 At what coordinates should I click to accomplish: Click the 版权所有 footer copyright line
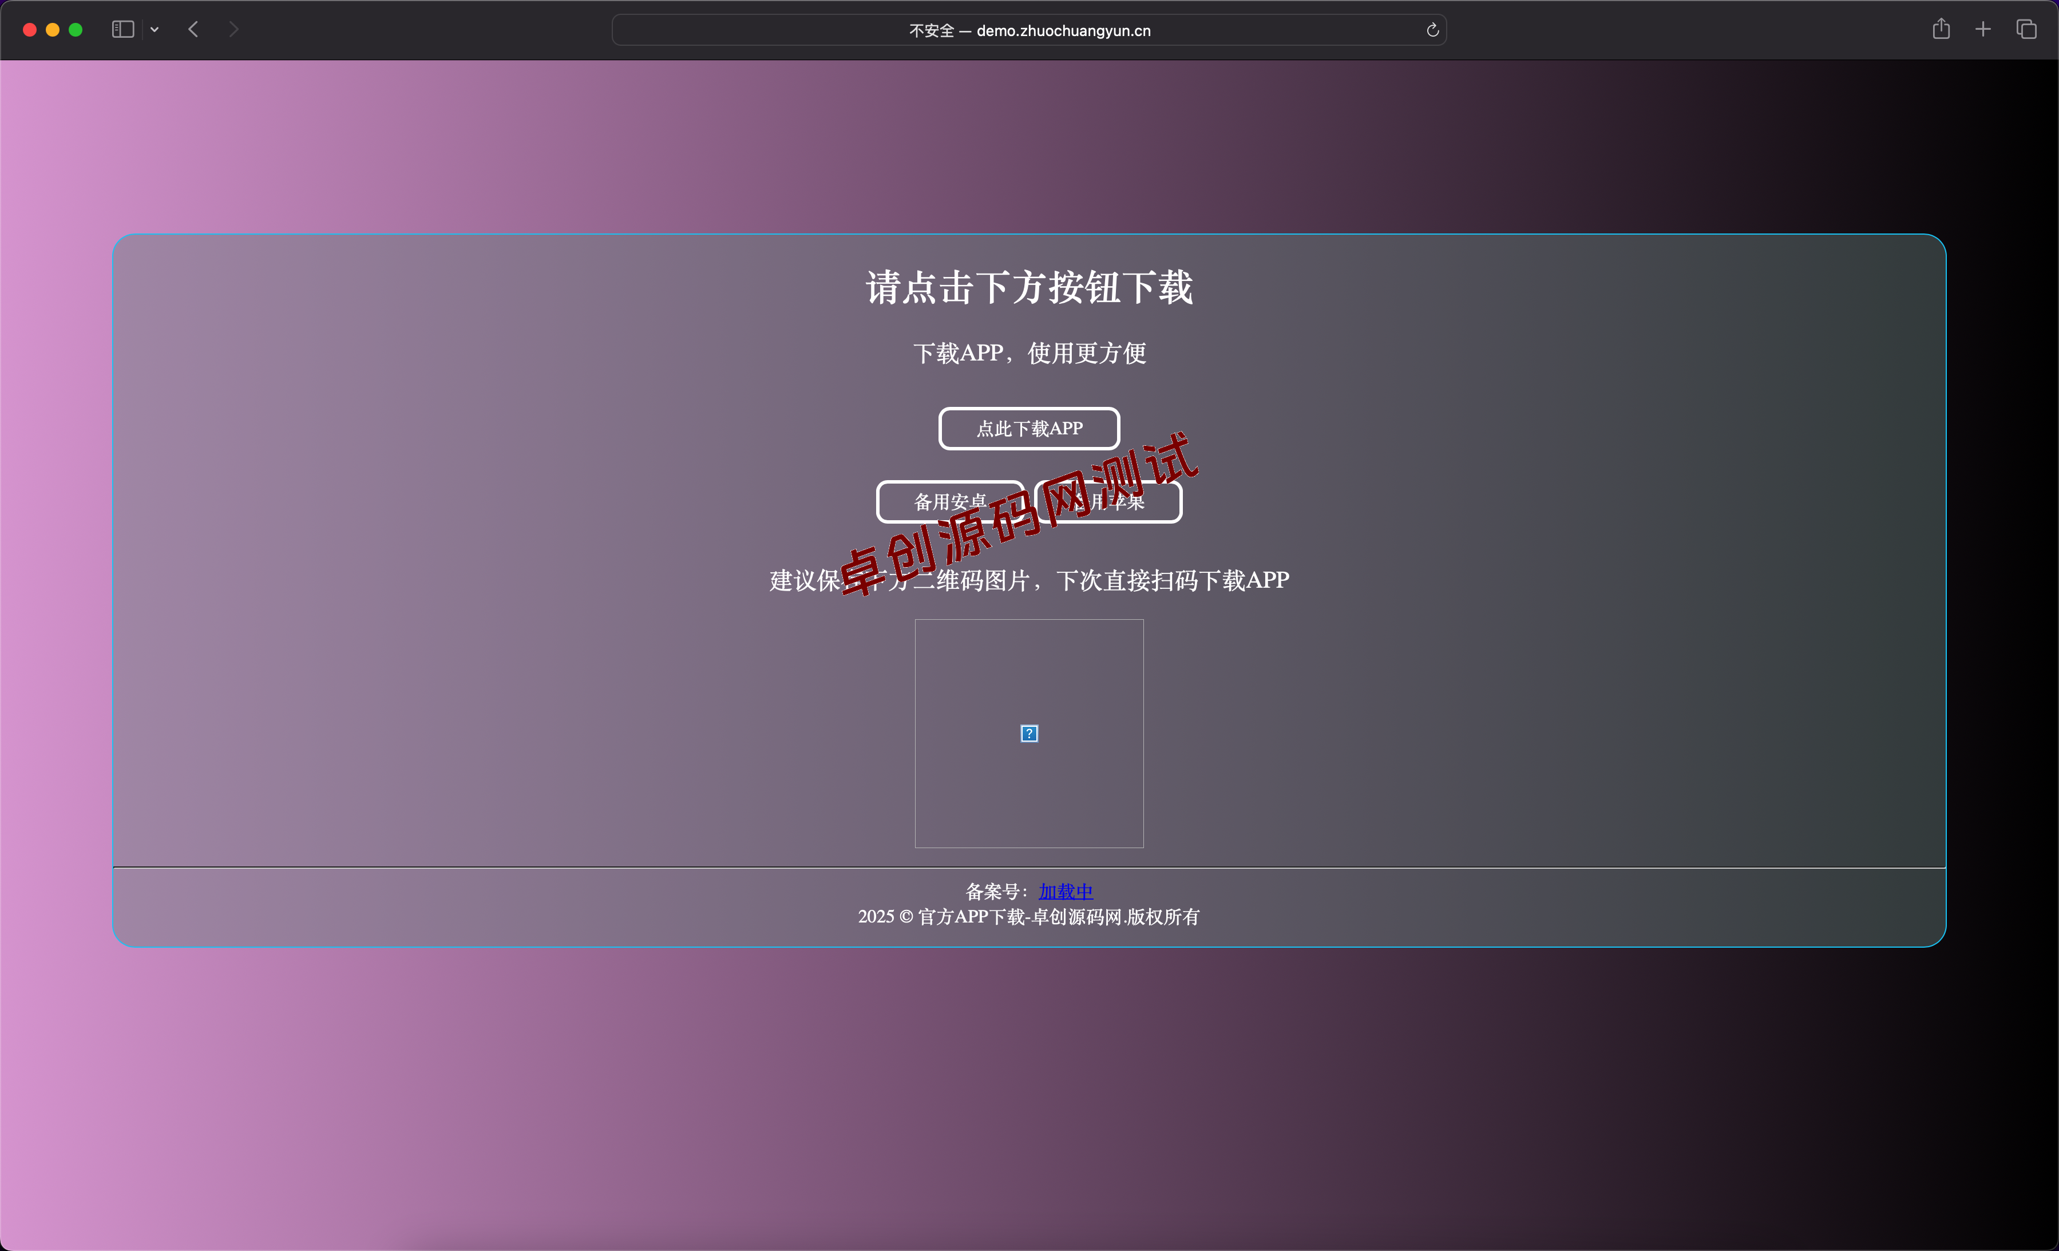click(x=1029, y=917)
